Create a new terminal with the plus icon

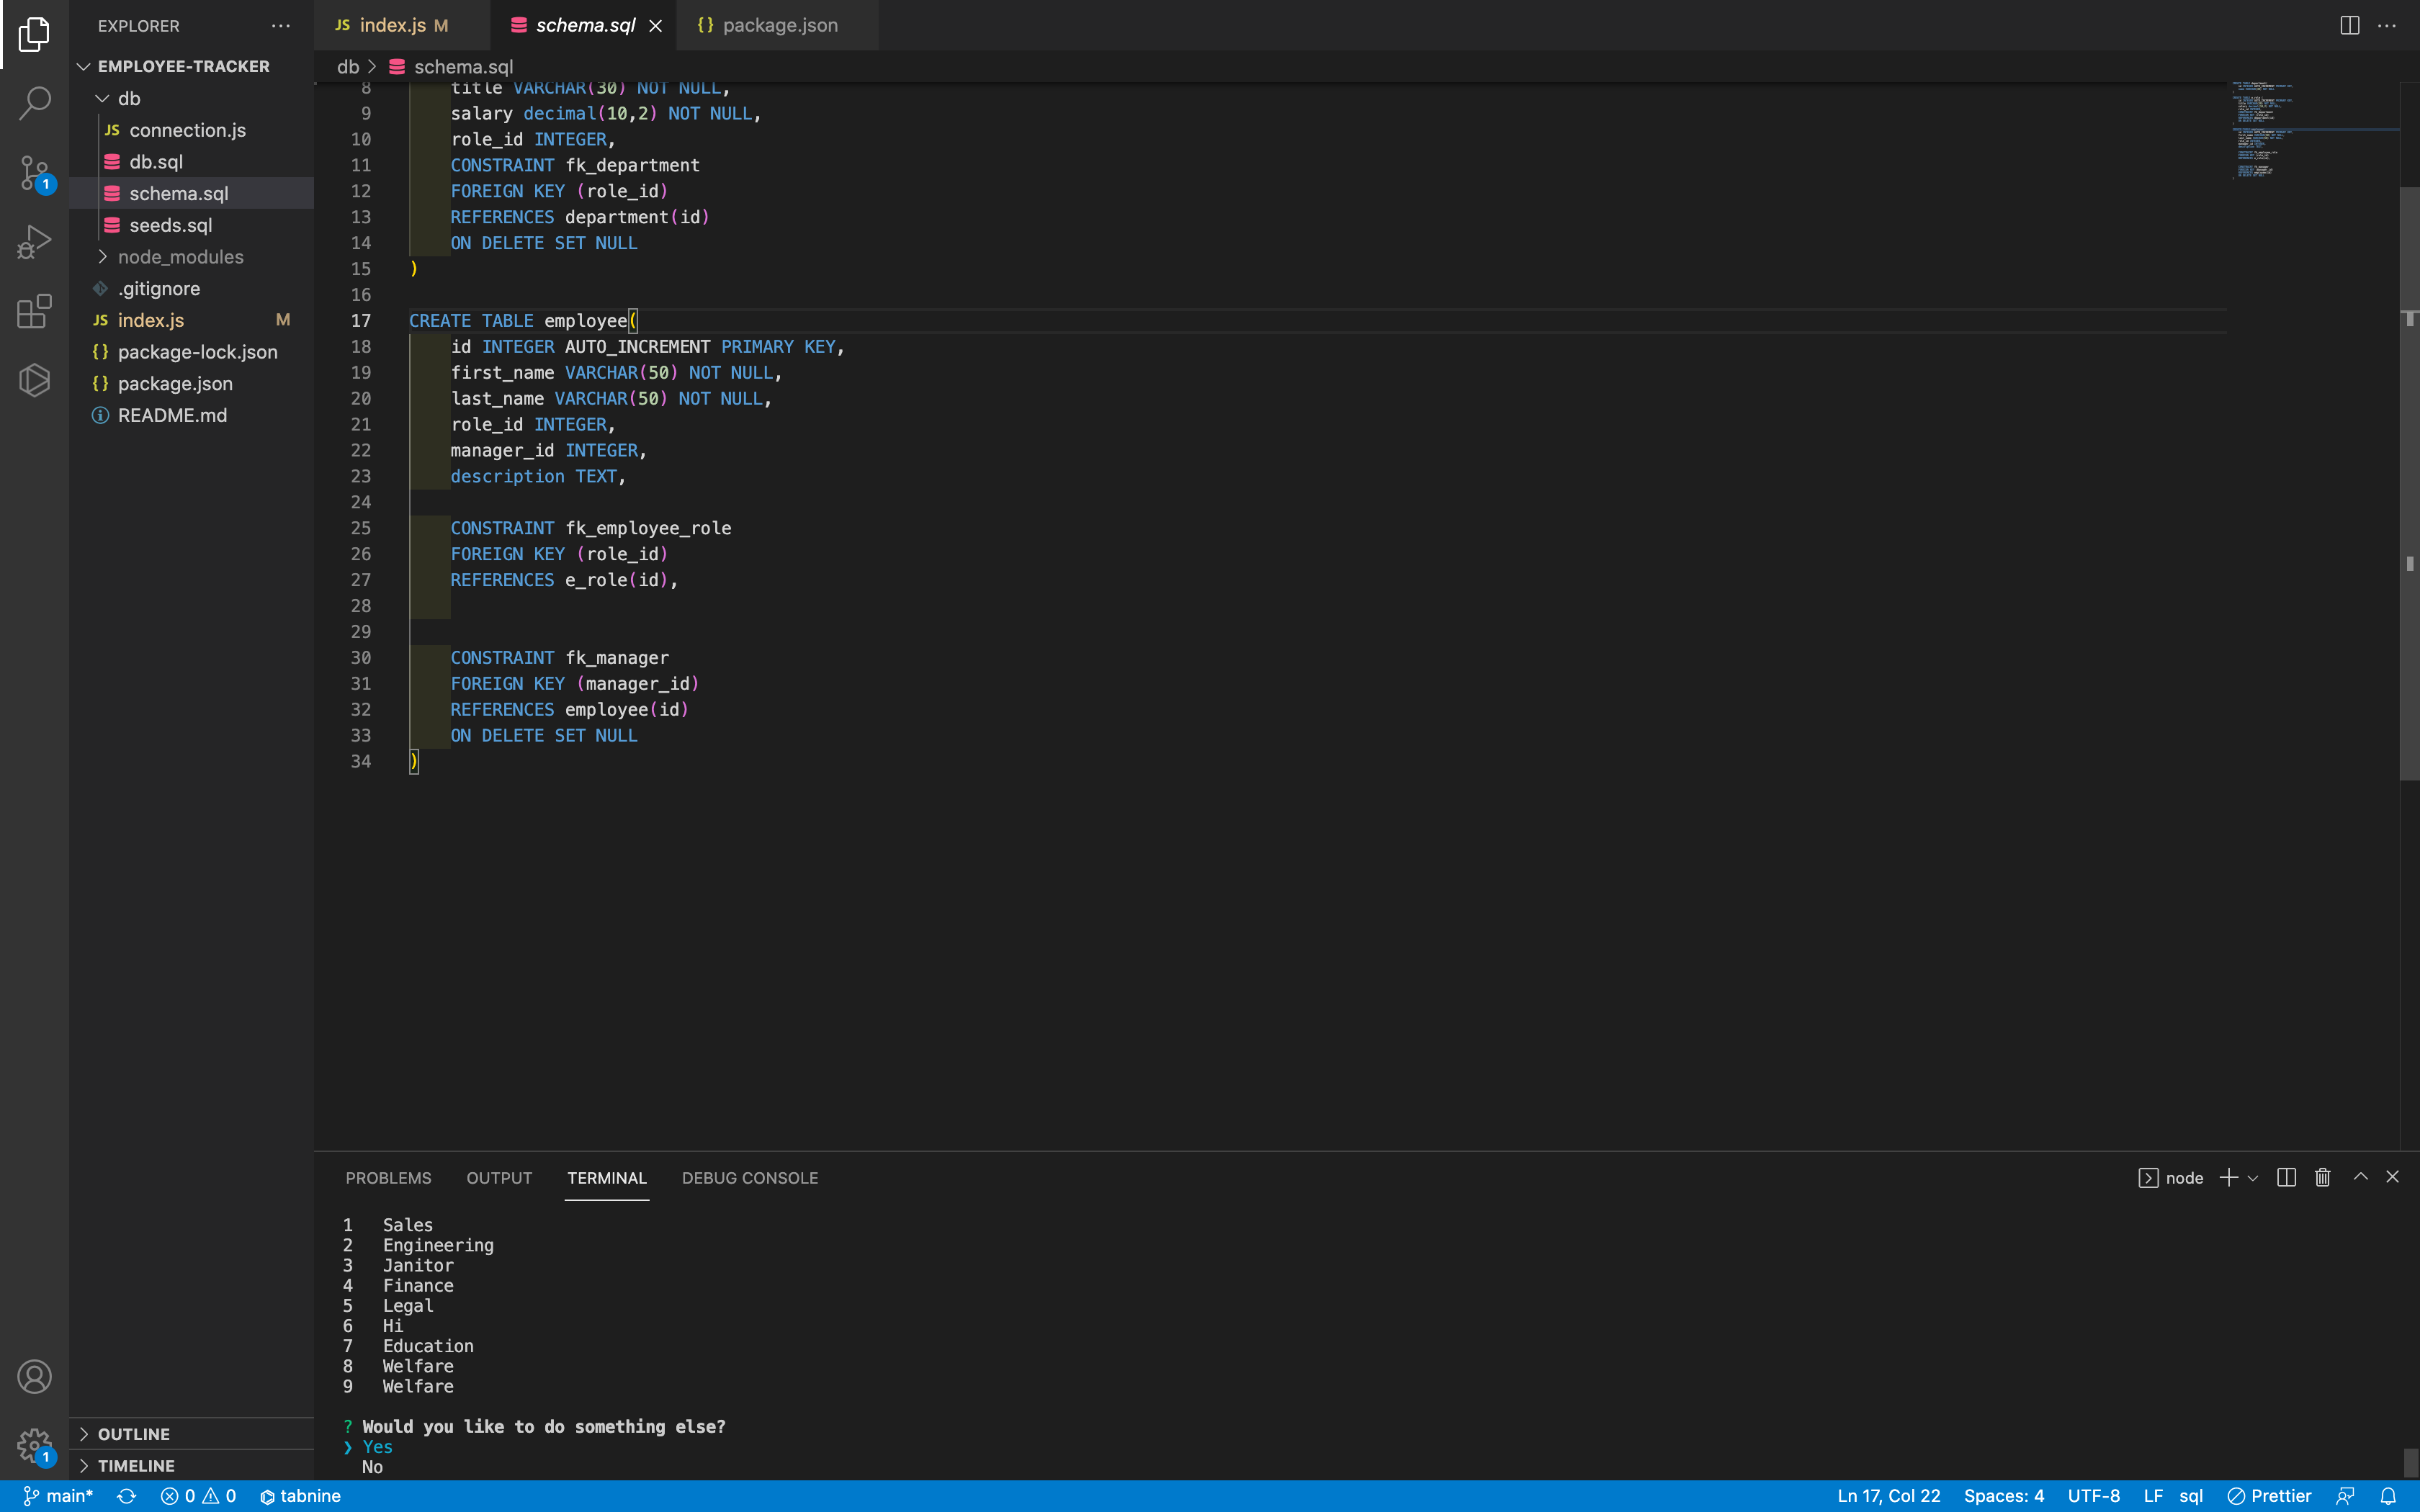[x=2228, y=1178]
